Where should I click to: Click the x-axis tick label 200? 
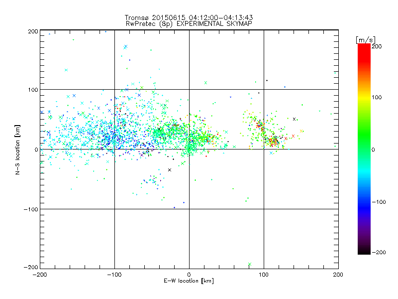click(338, 275)
